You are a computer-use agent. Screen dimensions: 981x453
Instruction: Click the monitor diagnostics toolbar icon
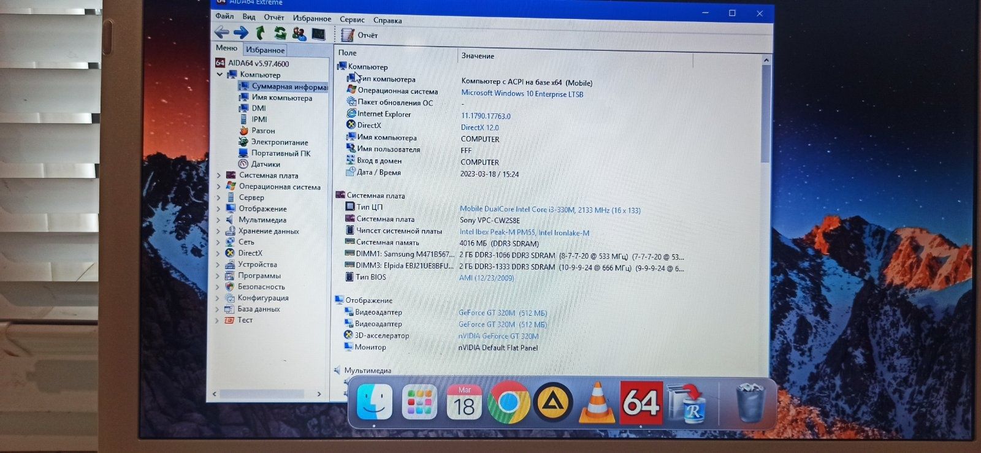point(318,34)
